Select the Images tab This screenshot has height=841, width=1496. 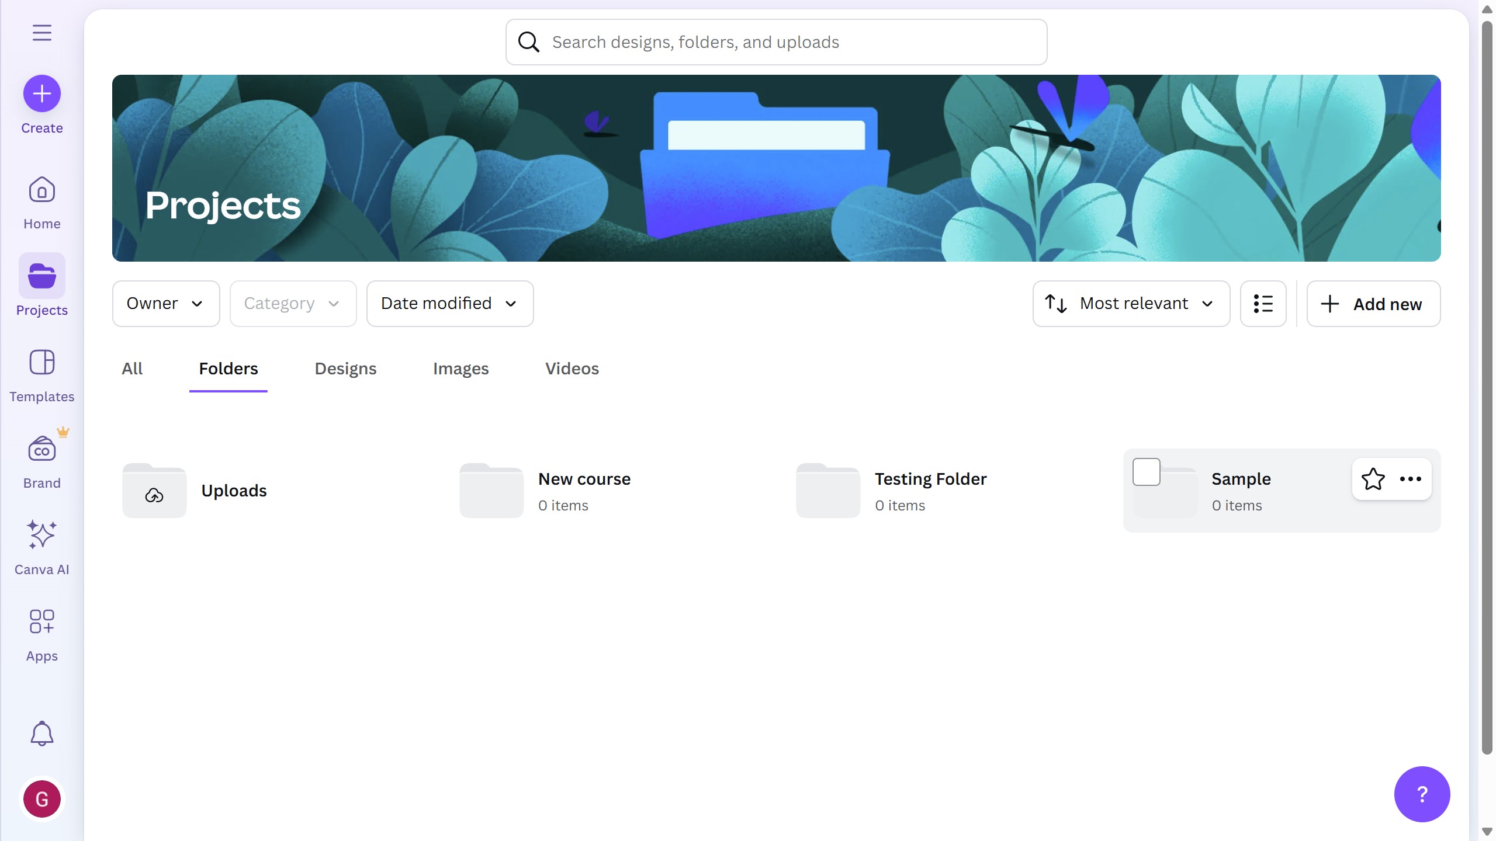coord(460,369)
